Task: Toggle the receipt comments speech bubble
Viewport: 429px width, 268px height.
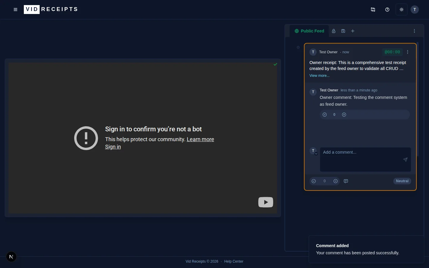Action: click(346, 181)
